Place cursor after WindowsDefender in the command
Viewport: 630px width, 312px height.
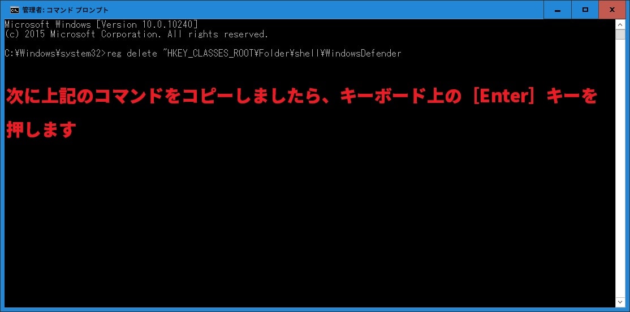click(403, 53)
